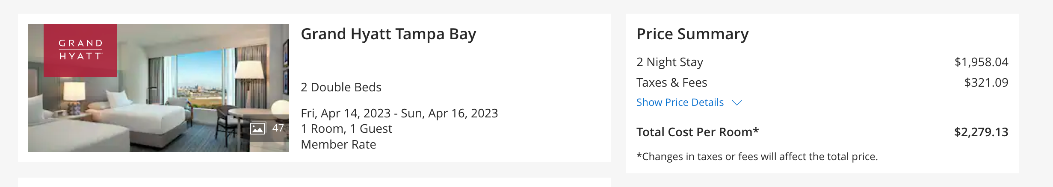Click the taxes or fees disclaimer note
Screen dimensions: 1053x187
(757, 157)
